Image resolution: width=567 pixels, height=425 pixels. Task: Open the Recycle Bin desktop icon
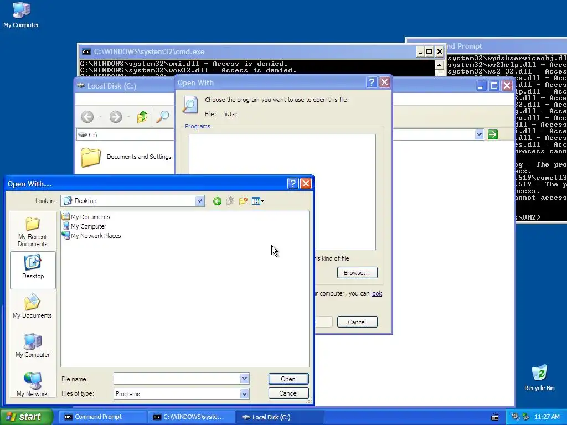pos(539,378)
